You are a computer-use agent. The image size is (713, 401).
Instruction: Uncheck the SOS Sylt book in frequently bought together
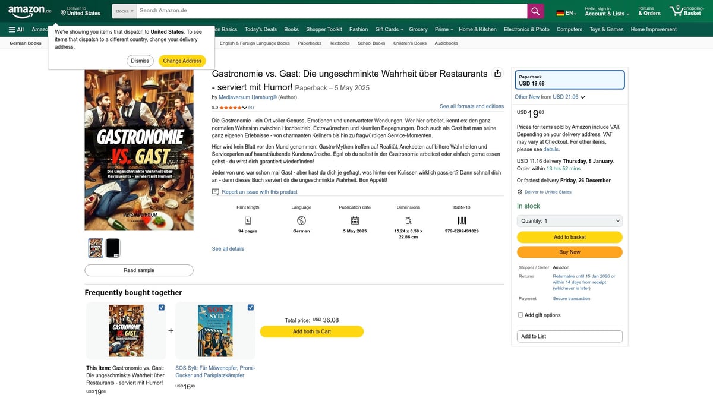[x=250, y=307]
